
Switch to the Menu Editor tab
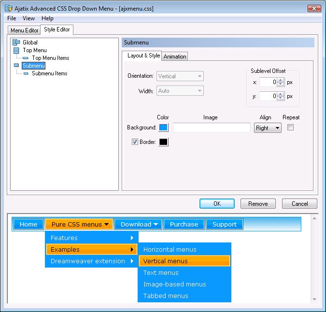pos(24,30)
